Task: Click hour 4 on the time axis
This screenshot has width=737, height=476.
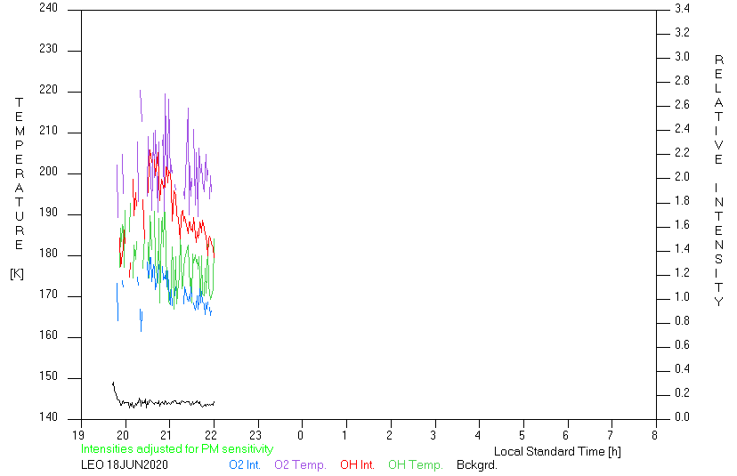Action: tap(478, 435)
